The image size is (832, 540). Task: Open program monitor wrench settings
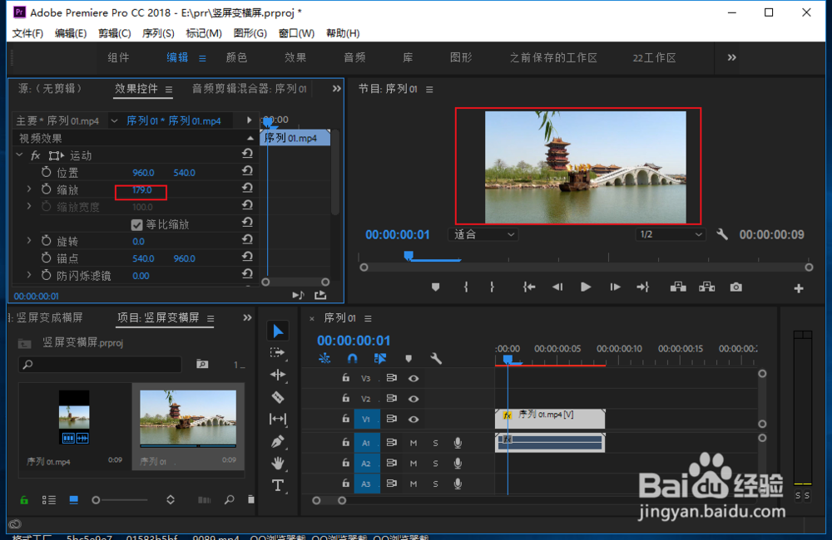coord(721,234)
